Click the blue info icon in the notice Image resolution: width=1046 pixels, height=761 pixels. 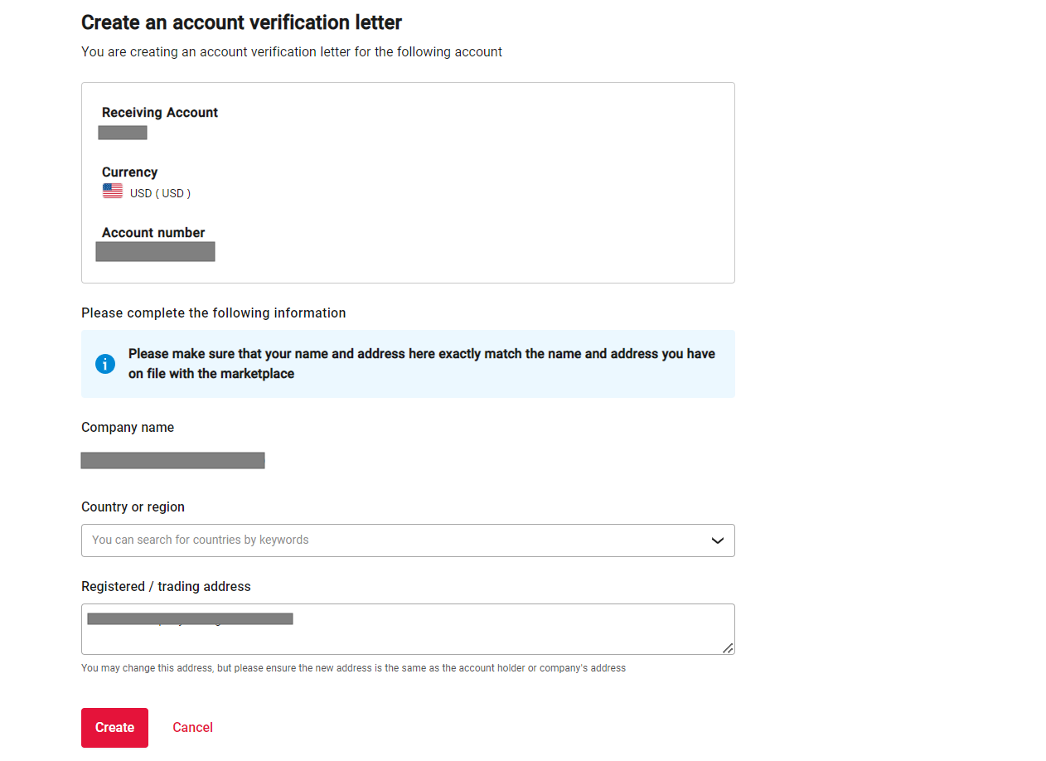(x=105, y=363)
